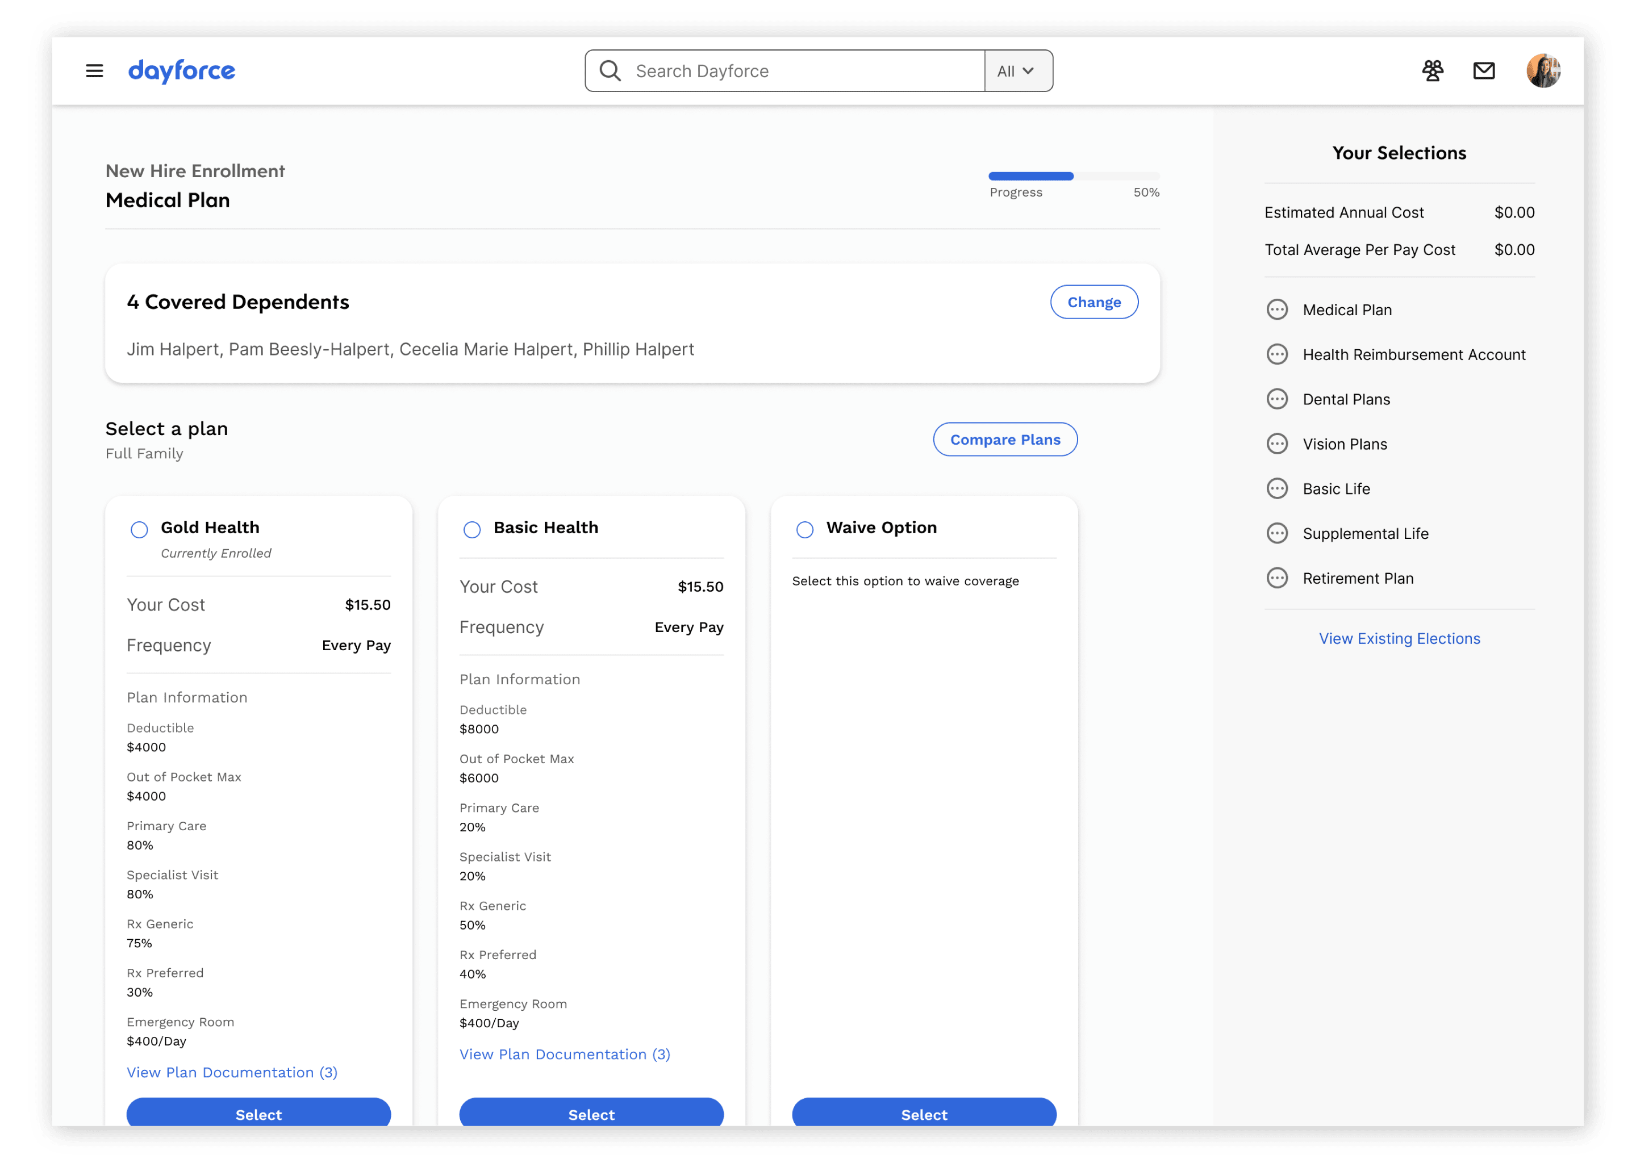Viewport: 1636px width, 1163px height.
Task: Open options for Retirement Plan selection
Action: click(1278, 578)
